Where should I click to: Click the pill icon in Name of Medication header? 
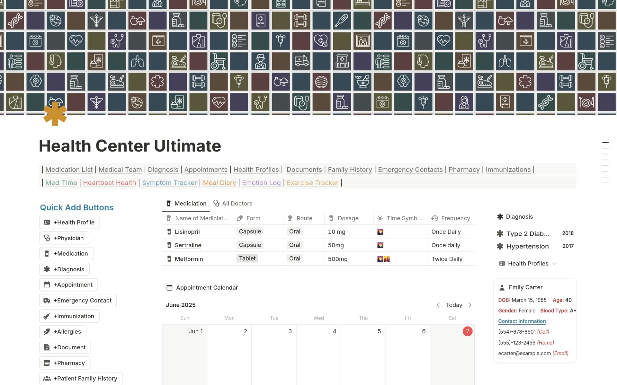pos(169,218)
